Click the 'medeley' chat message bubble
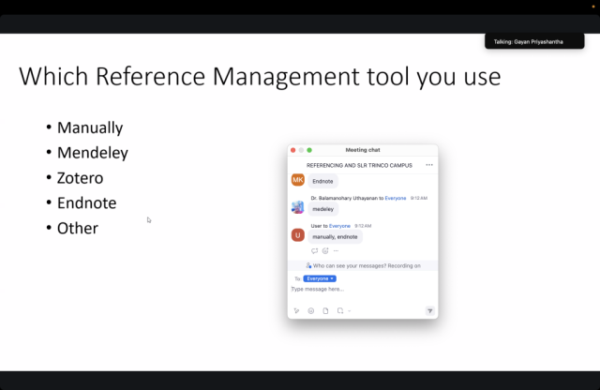This screenshot has width=600, height=390. click(x=323, y=209)
